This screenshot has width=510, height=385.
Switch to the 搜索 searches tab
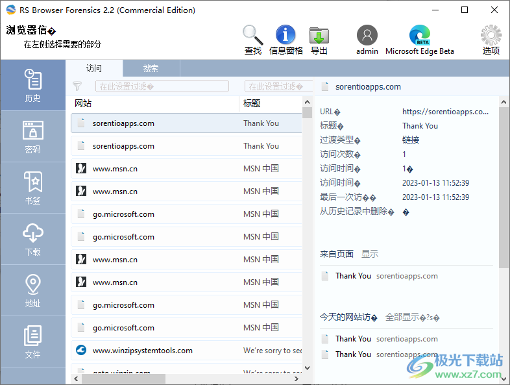pyautogui.click(x=151, y=68)
